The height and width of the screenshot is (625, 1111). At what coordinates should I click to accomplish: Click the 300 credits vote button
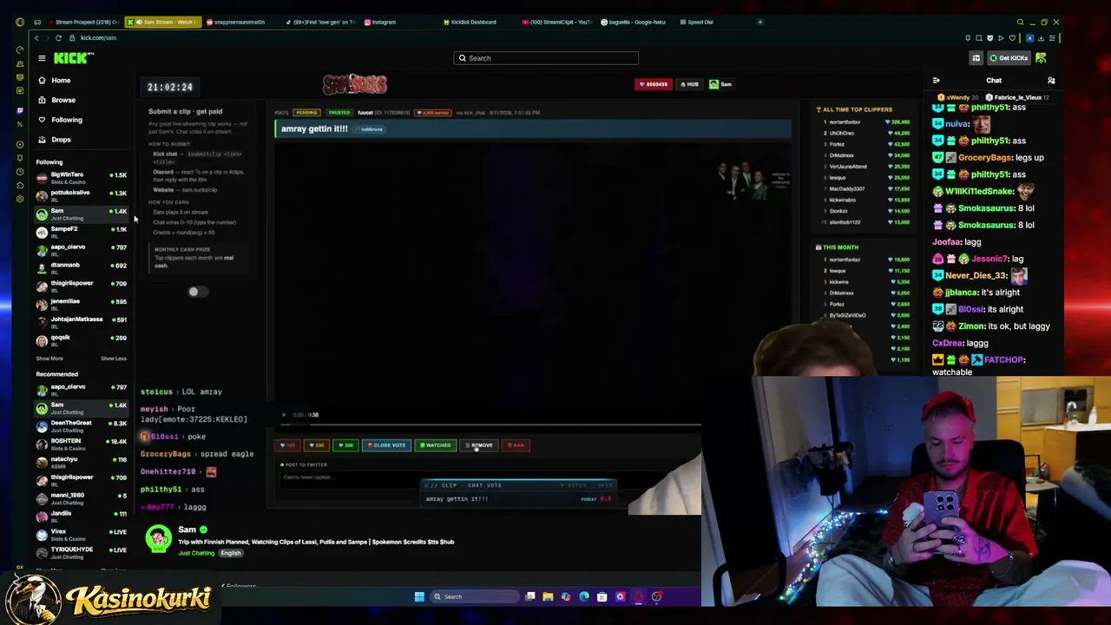(346, 445)
